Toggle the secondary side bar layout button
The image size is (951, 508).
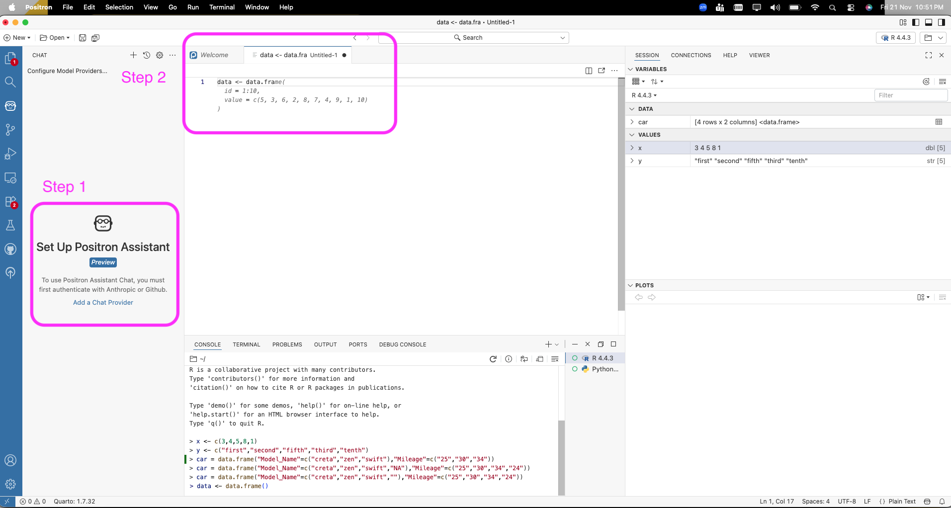[x=941, y=22]
